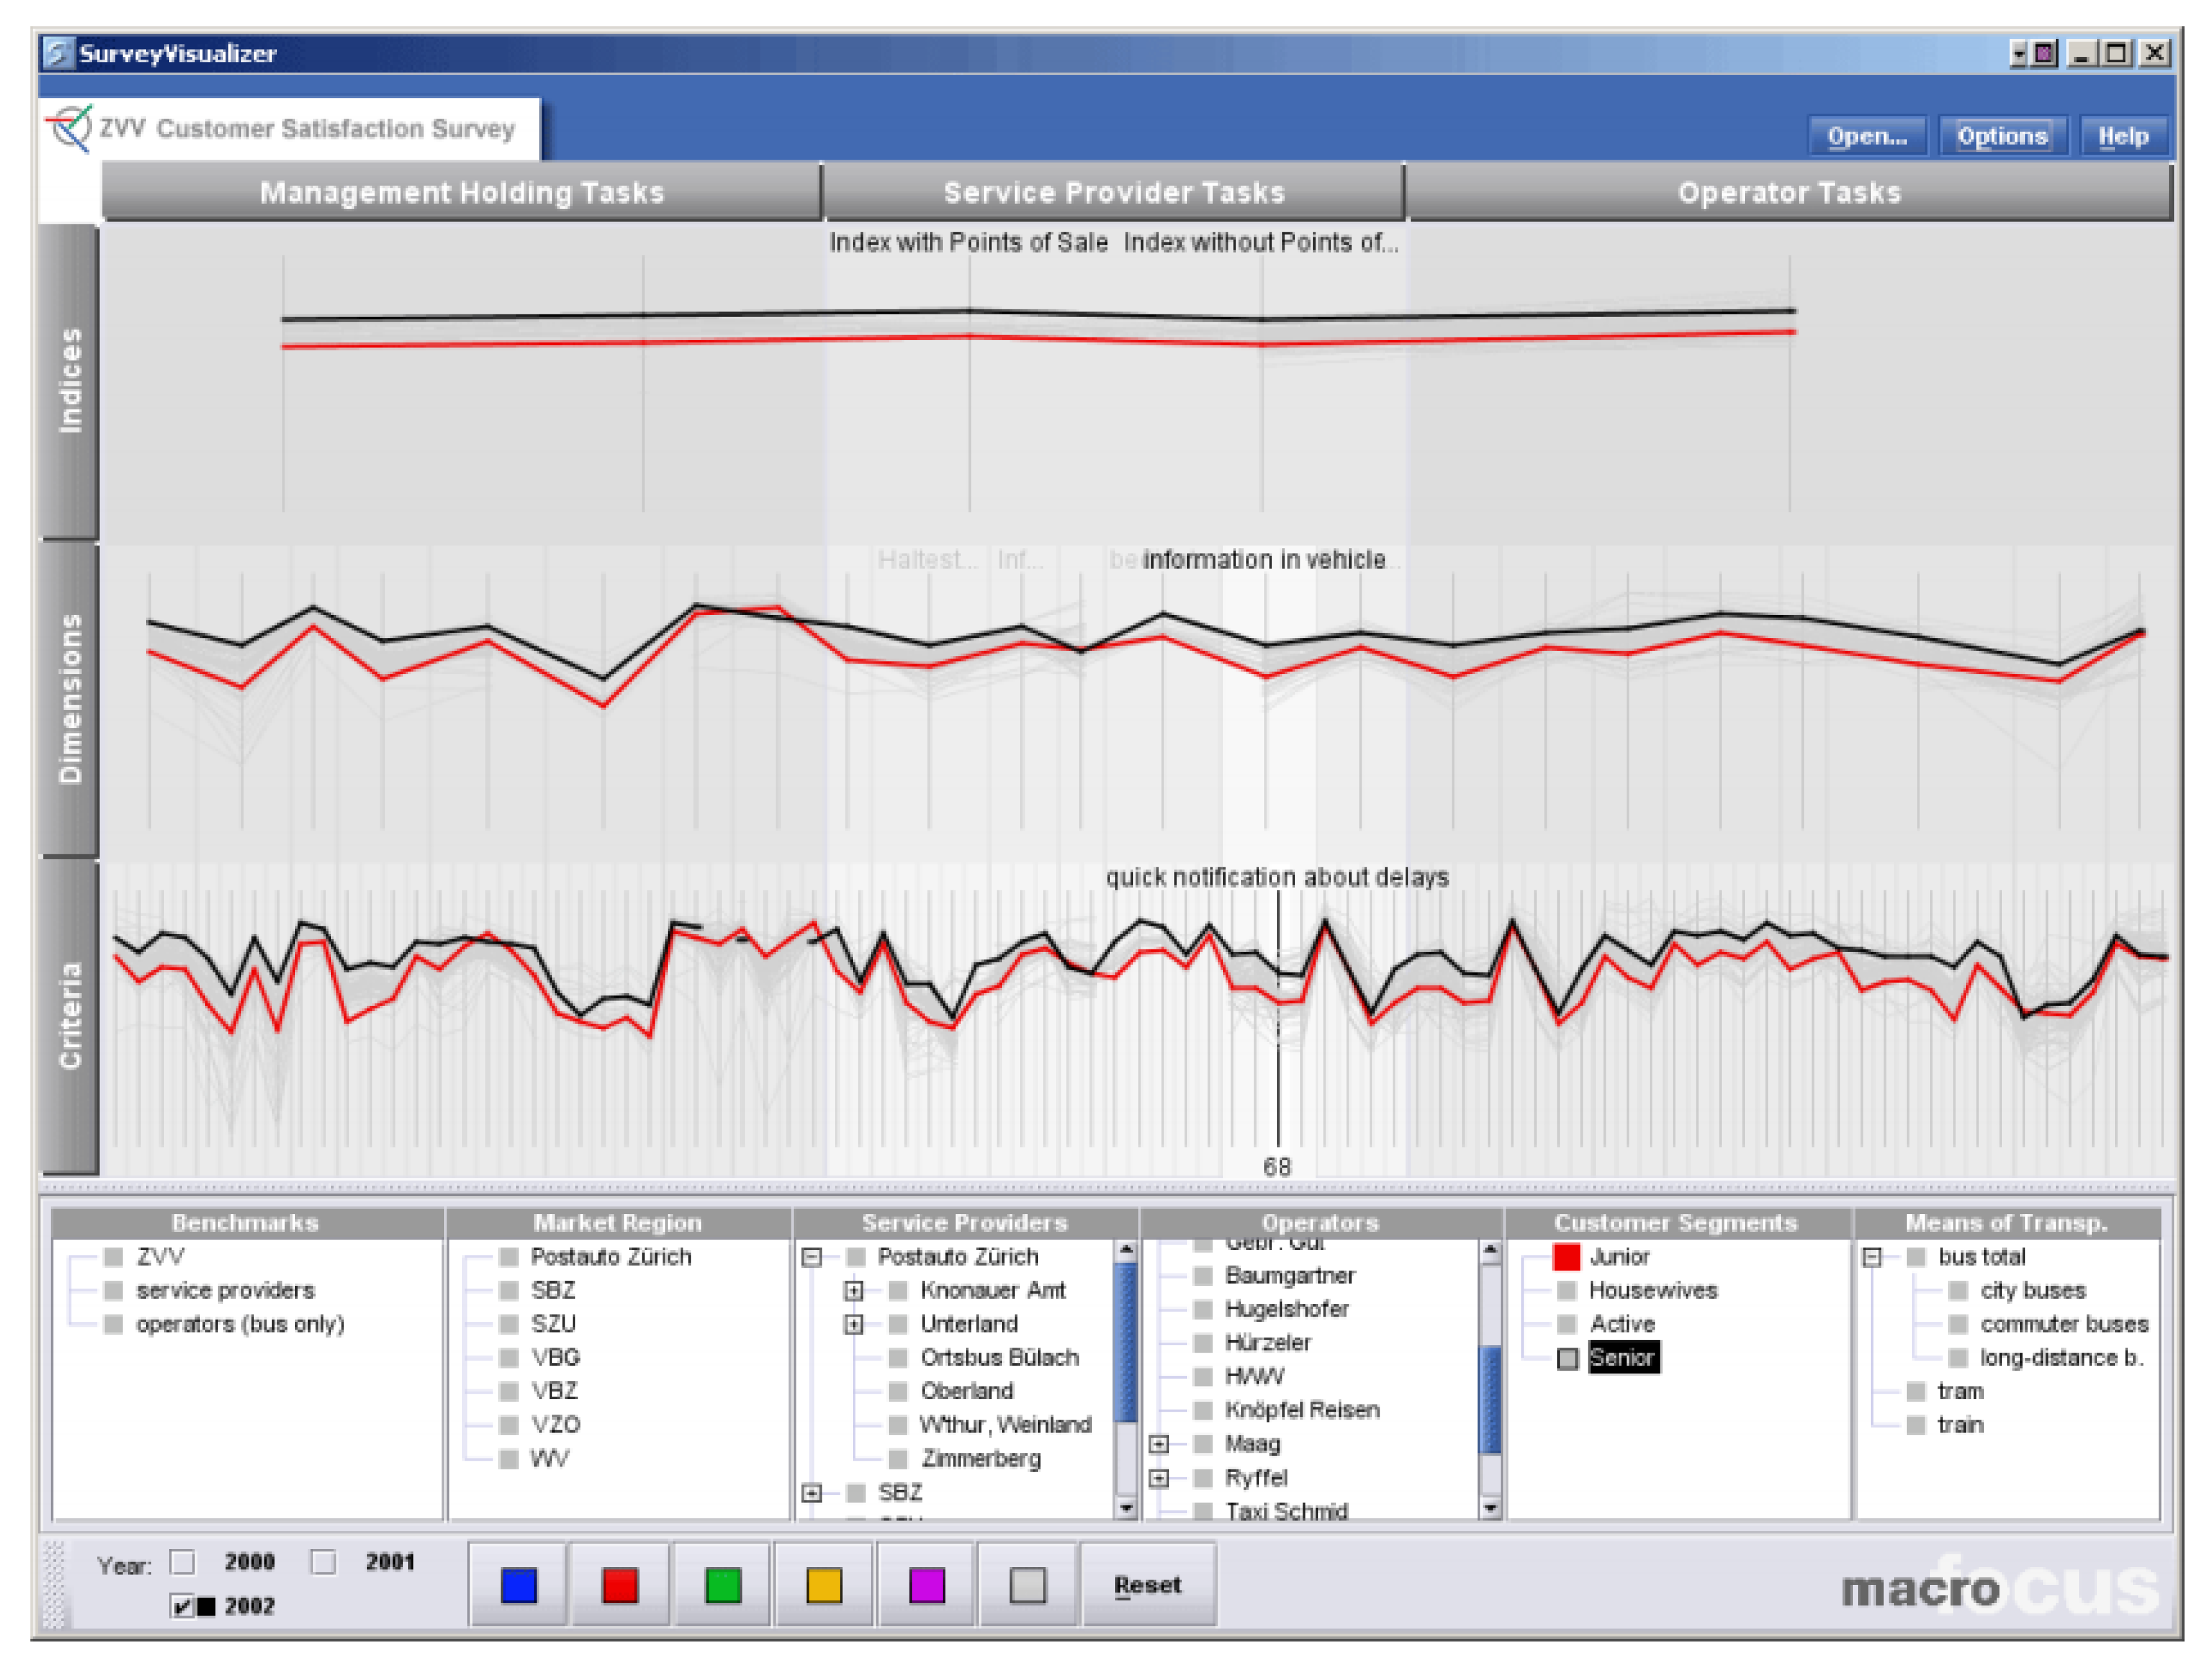Viewport: 2212px width, 1662px height.
Task: Uncheck the year 2002 checkbox
Action: (182, 1606)
